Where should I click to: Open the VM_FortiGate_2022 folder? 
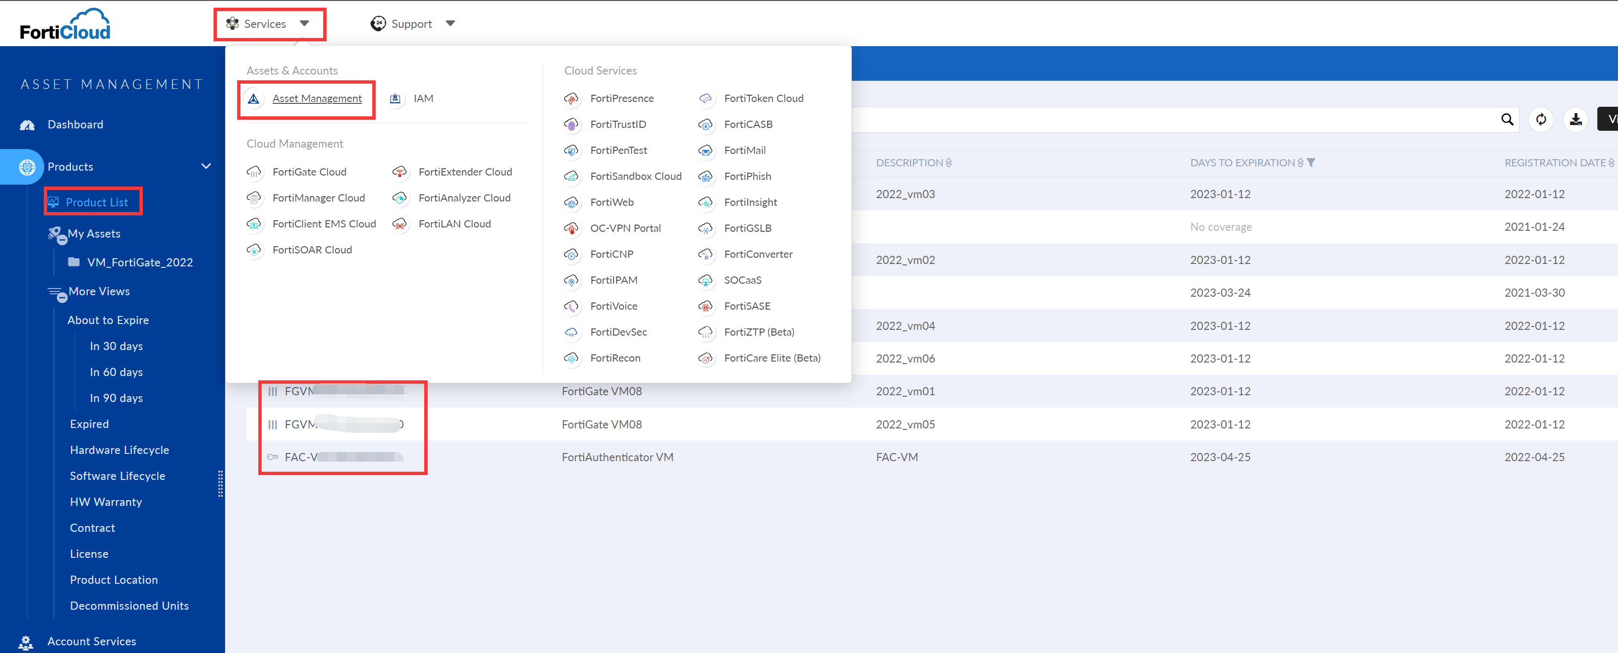click(x=139, y=263)
